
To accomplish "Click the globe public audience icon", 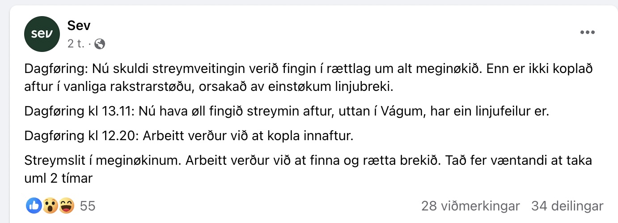I will point(100,44).
